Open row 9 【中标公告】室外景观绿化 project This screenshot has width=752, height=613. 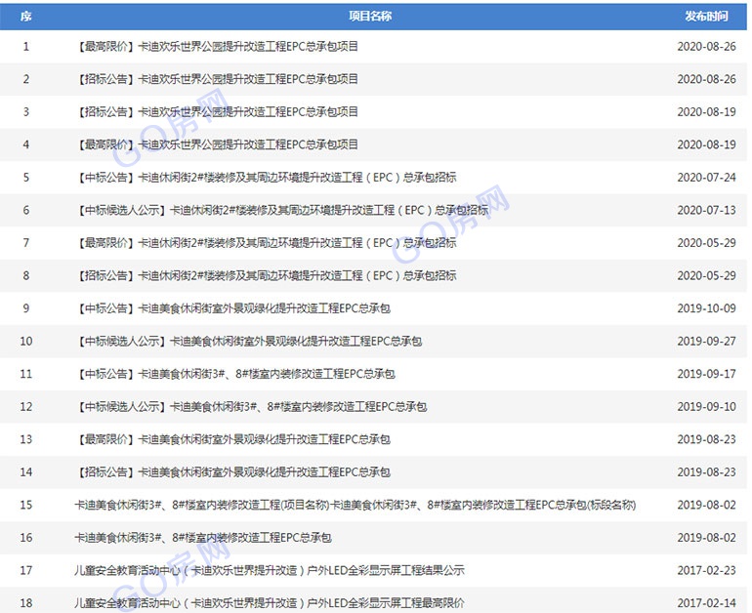(x=233, y=308)
